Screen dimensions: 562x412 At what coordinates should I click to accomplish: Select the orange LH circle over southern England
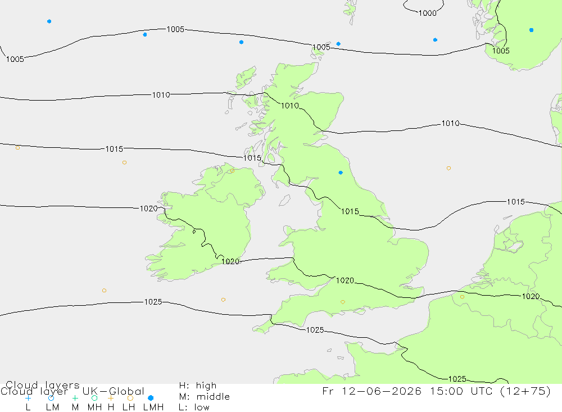tap(343, 302)
